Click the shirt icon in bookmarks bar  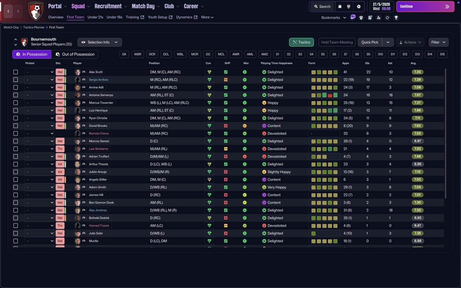coord(361,18)
